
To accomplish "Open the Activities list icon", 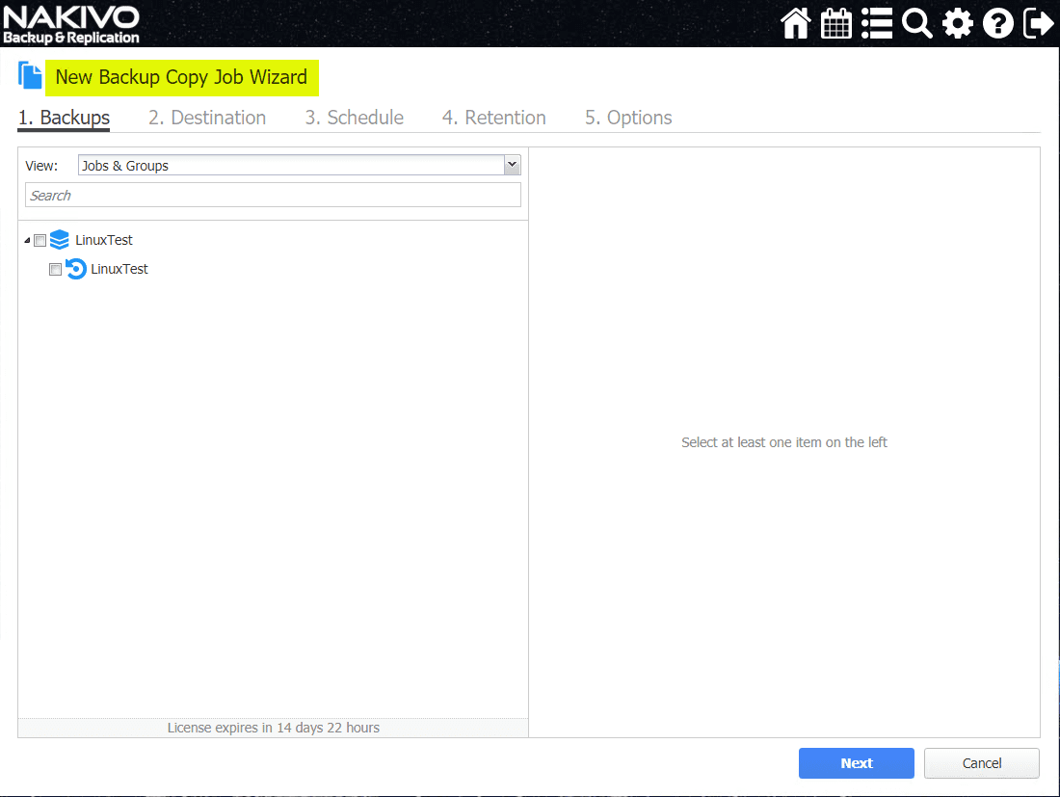I will 877,23.
